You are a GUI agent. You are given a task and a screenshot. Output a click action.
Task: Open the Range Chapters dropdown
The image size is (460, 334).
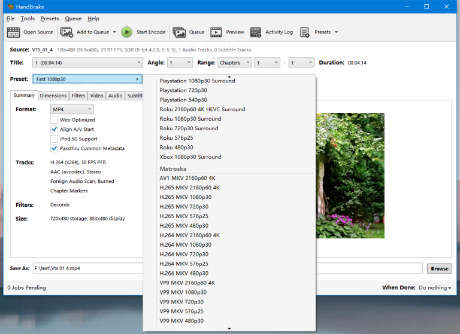tap(234, 63)
